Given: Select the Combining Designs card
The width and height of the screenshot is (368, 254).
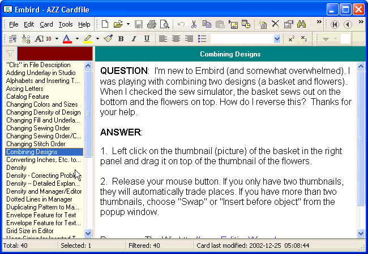Looking at the screenshot, I should (44, 152).
